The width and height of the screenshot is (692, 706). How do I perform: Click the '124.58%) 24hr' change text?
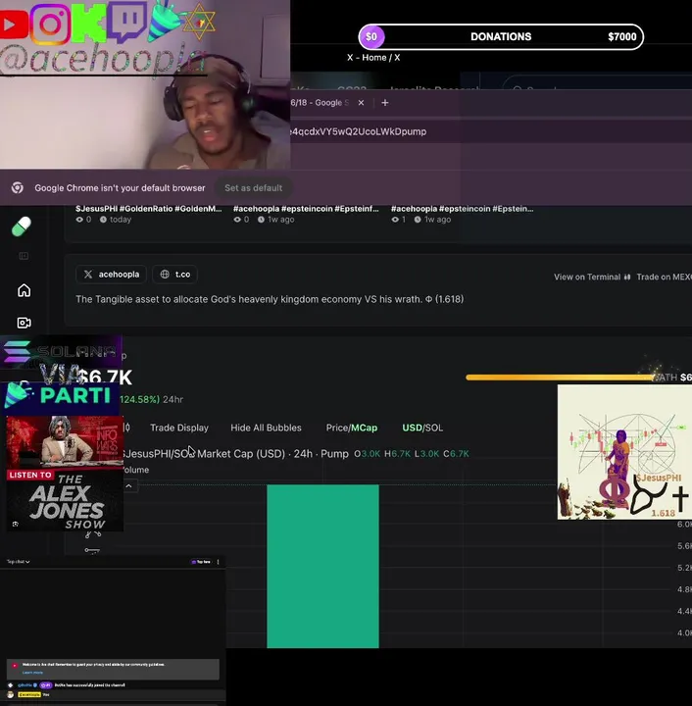point(151,399)
